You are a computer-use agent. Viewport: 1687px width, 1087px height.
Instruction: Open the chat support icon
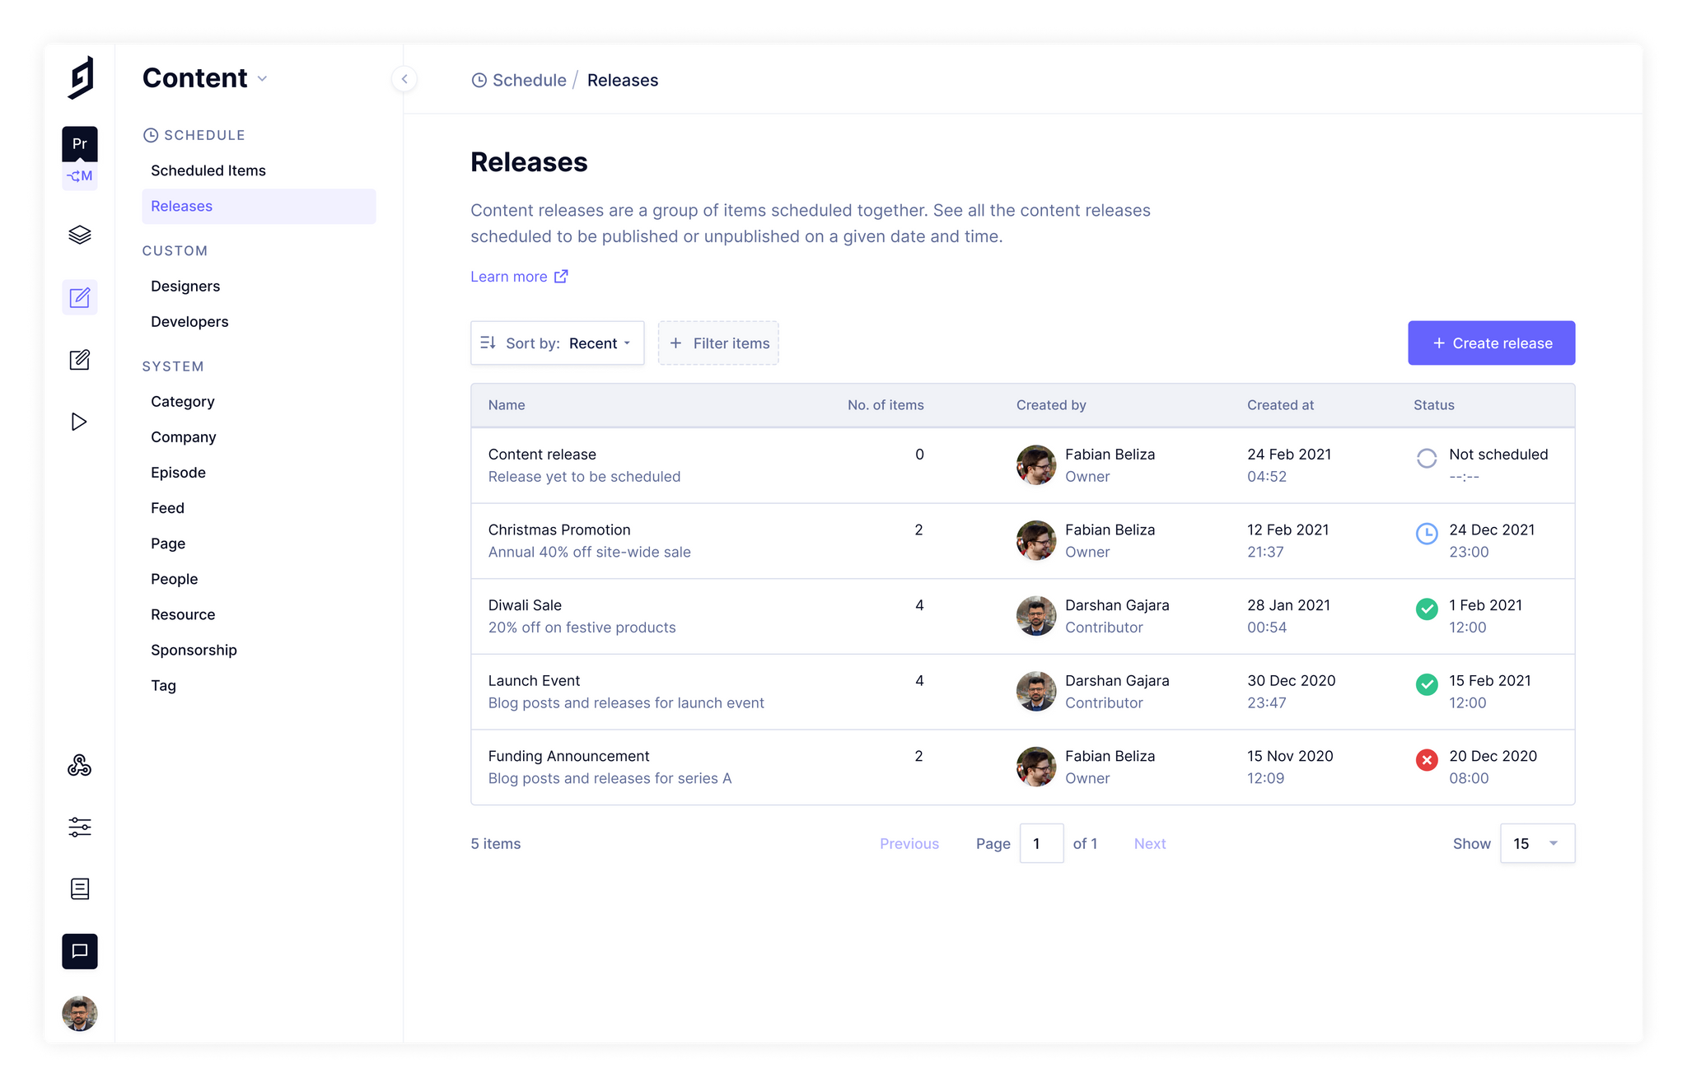(x=79, y=951)
